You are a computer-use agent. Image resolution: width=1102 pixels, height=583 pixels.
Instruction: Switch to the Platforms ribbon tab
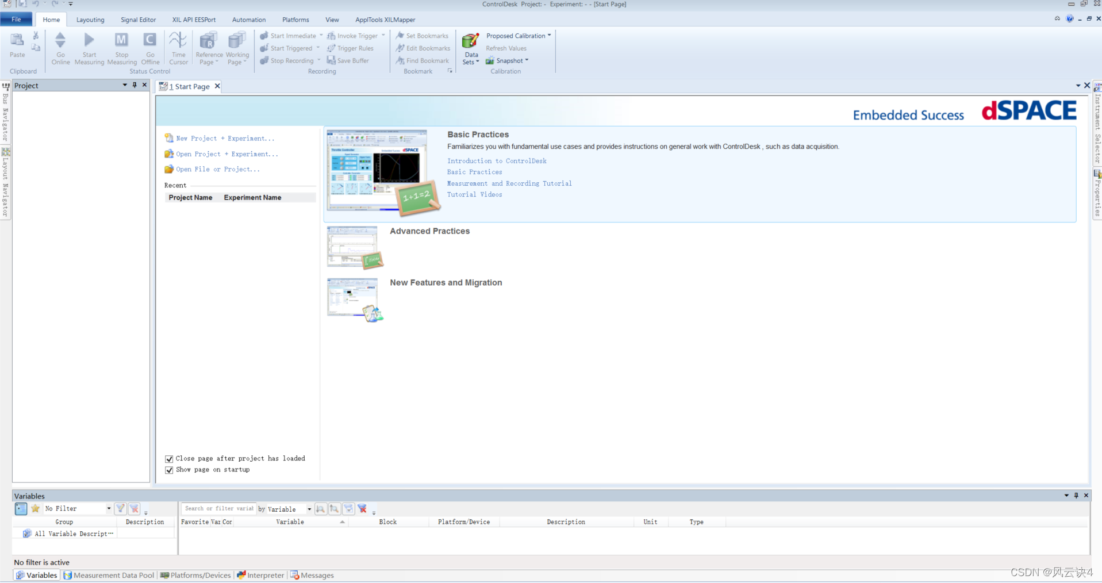click(295, 20)
